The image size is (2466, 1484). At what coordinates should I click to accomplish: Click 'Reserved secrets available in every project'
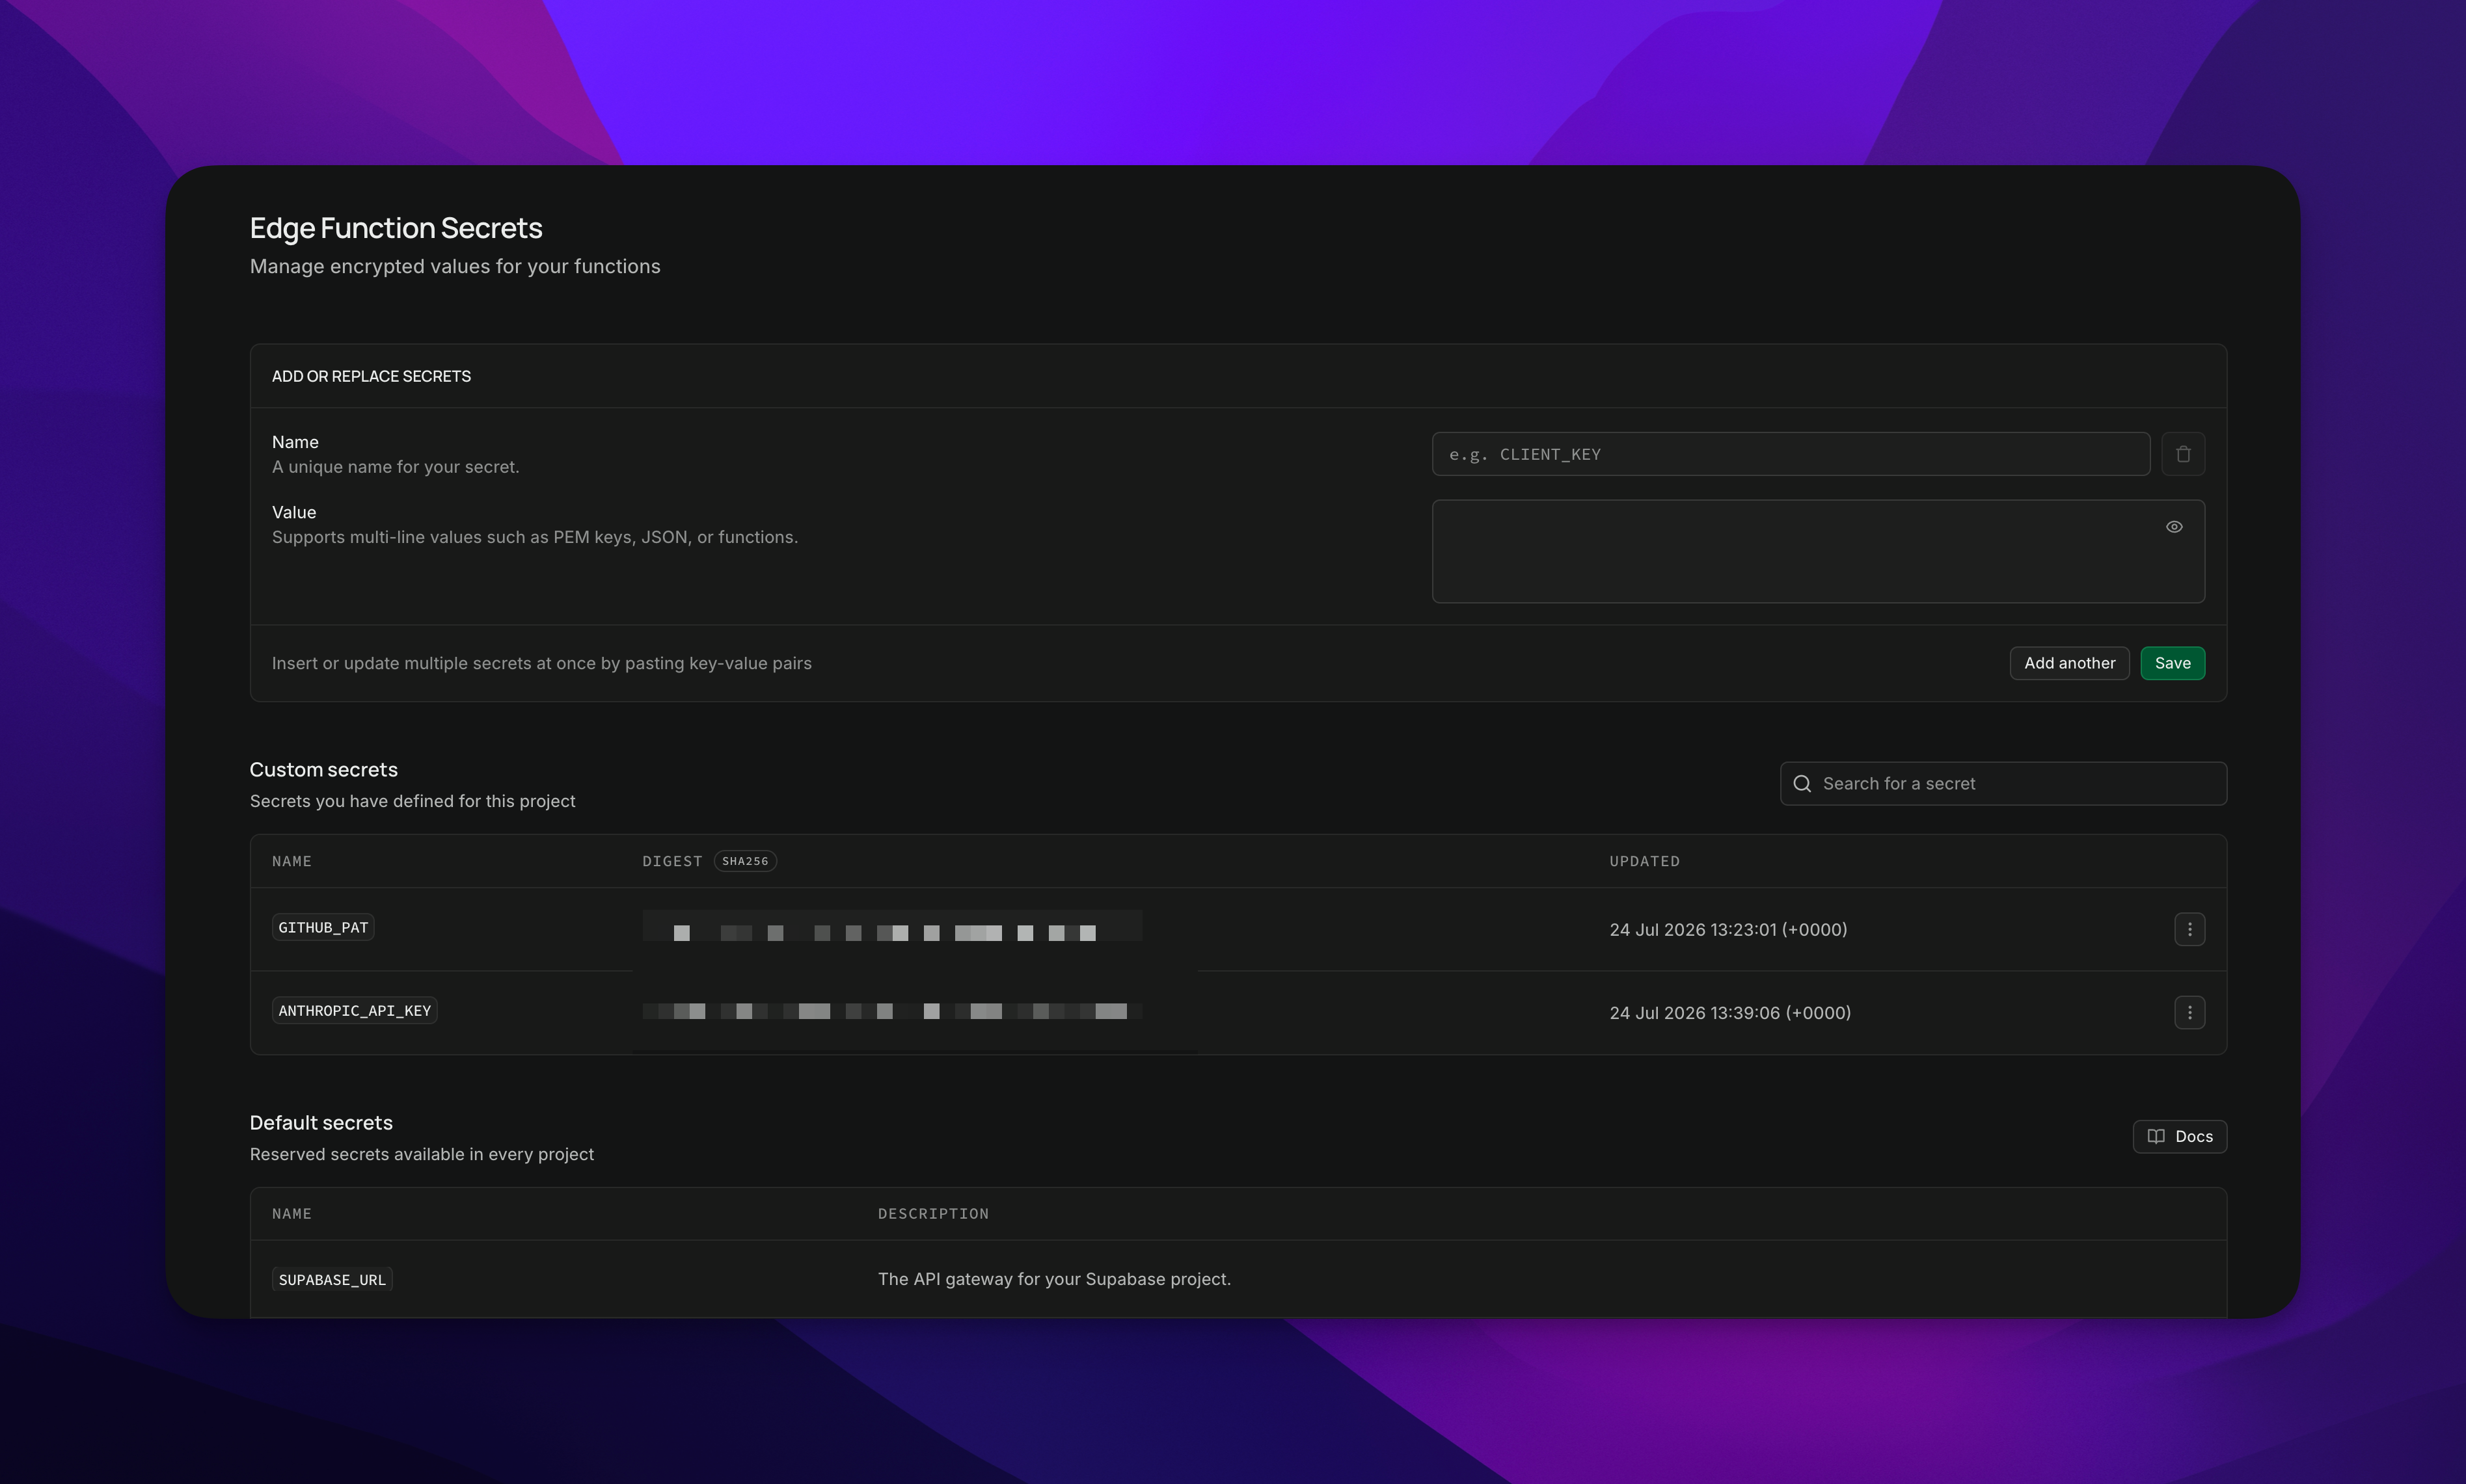pyautogui.click(x=421, y=1154)
